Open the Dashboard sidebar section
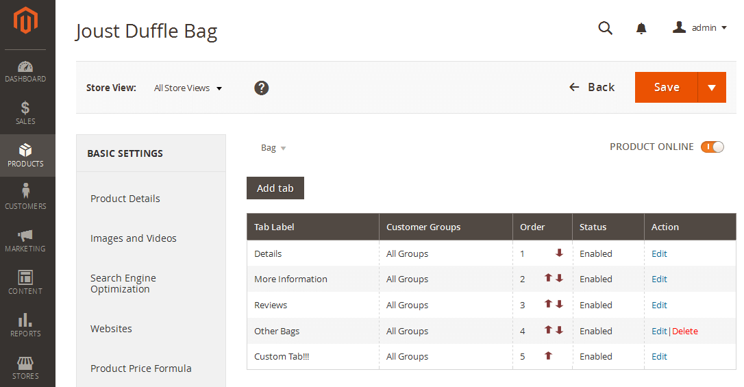The width and height of the screenshot is (744, 387). point(25,72)
